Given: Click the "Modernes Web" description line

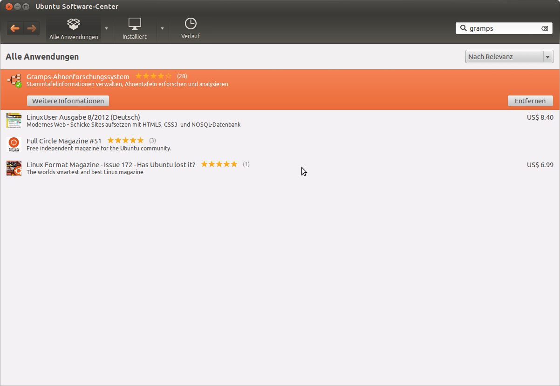Looking at the screenshot, I should pos(133,125).
